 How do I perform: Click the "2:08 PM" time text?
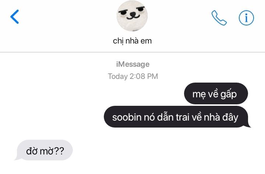[144, 76]
